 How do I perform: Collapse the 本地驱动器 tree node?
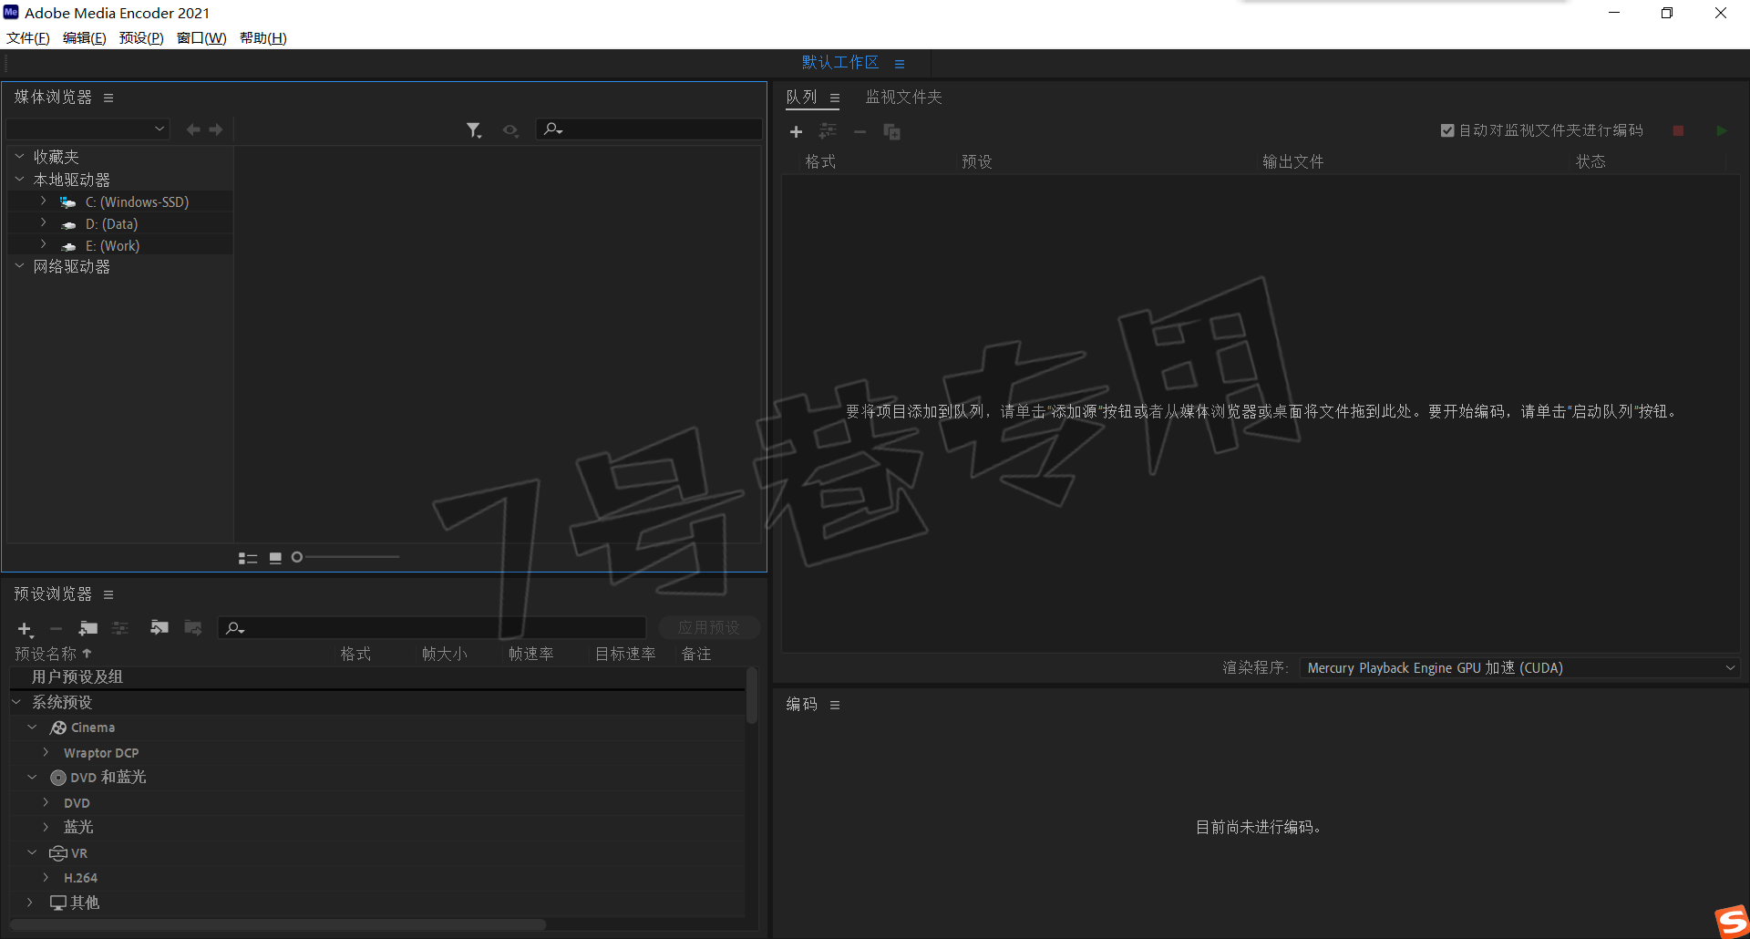(x=20, y=180)
